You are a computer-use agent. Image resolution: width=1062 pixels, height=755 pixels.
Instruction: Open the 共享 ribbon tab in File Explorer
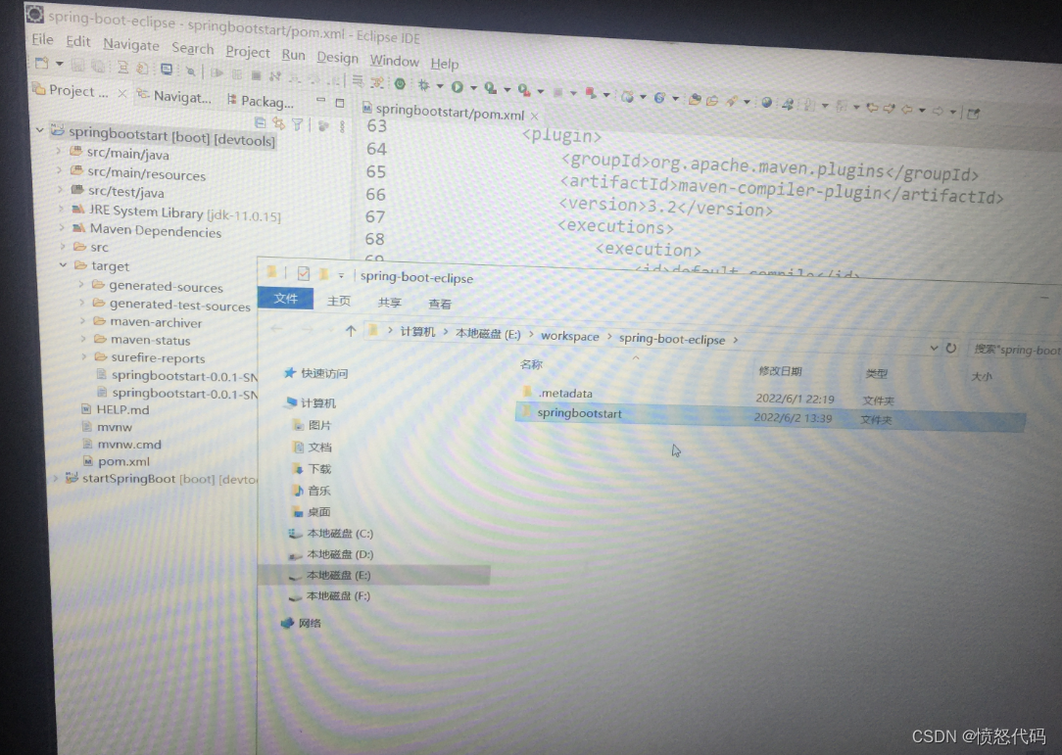pyautogui.click(x=390, y=303)
